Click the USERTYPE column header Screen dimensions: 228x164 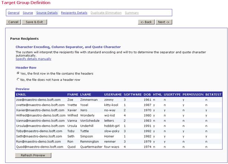pos(172,94)
